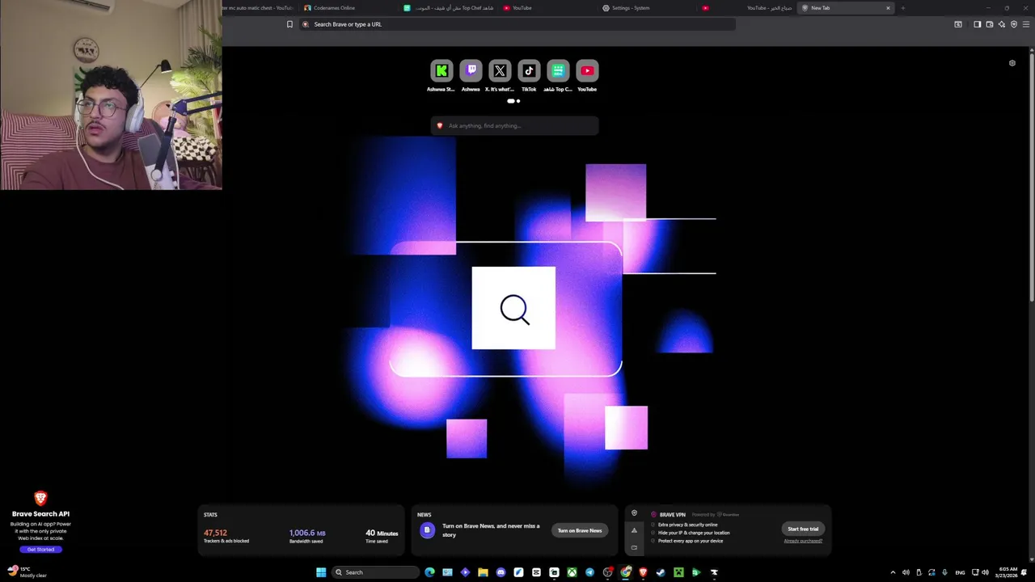Viewport: 1035px width, 582px height.
Task: Switch to the rightmost YouTube Arabic tab
Action: coord(747,8)
